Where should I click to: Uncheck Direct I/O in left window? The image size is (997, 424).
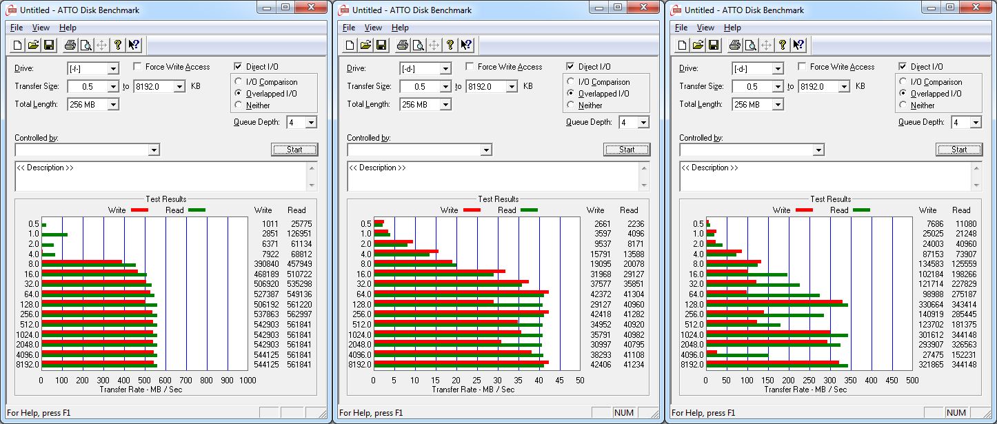click(x=239, y=67)
